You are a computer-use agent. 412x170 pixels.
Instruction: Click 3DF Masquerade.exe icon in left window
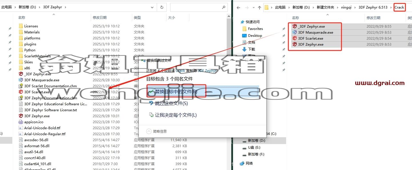(x=21, y=80)
